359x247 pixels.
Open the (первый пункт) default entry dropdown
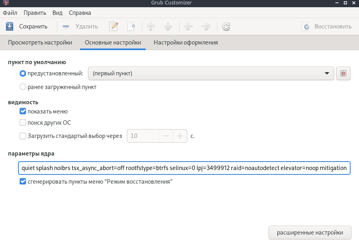(x=211, y=73)
